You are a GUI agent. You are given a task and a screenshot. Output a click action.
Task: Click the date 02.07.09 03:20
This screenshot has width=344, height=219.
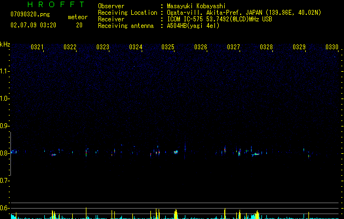pos(33,25)
